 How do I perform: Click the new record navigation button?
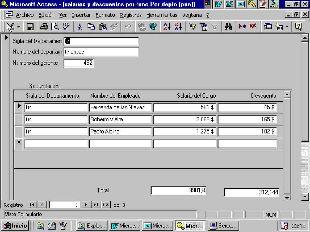click(106, 205)
